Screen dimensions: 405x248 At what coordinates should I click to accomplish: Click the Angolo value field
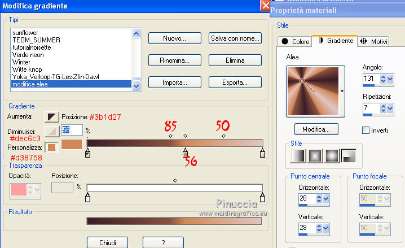point(371,79)
